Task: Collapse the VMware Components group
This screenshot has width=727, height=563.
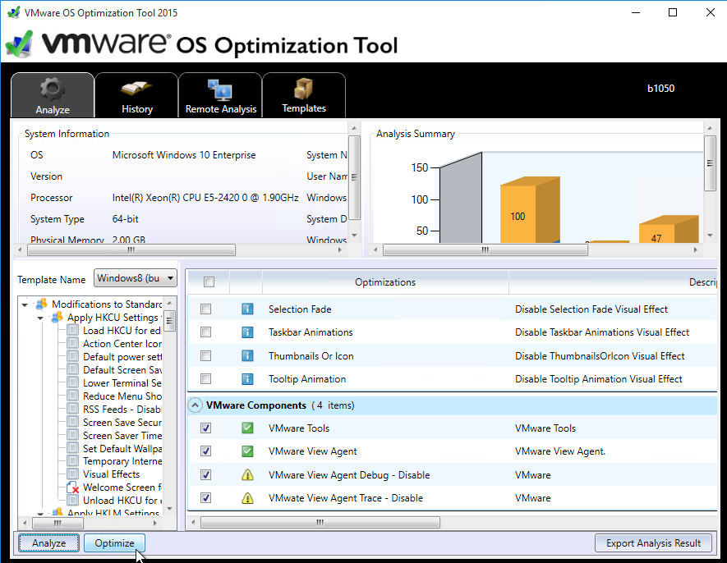Action: coord(196,405)
